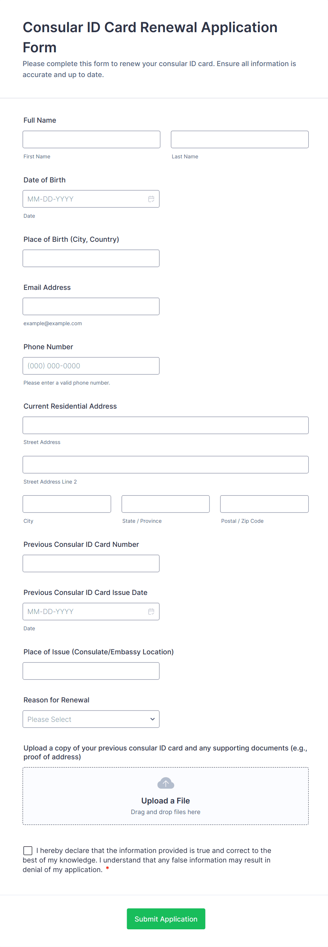Expand the Reason for Renewal dropdown

91,719
